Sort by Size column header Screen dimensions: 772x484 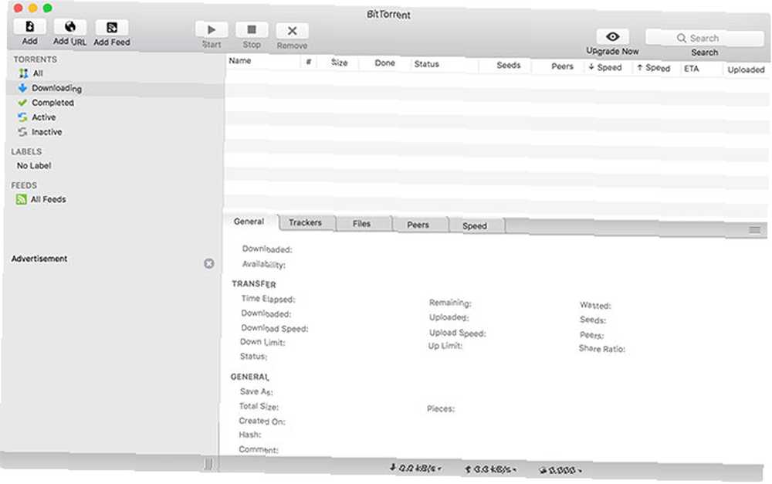339,63
